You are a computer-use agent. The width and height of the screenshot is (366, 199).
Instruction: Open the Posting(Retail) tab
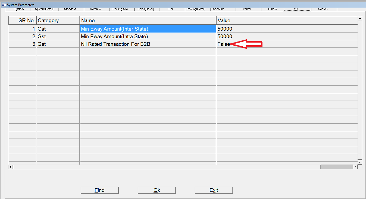pos(196,9)
